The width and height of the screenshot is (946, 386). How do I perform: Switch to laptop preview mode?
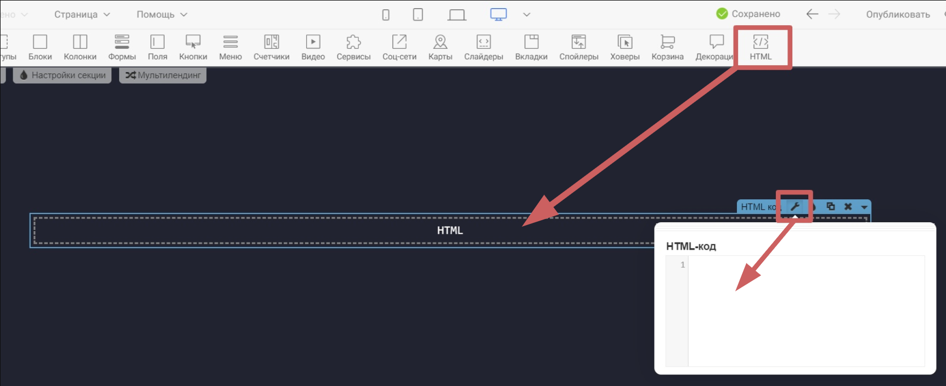pos(457,15)
